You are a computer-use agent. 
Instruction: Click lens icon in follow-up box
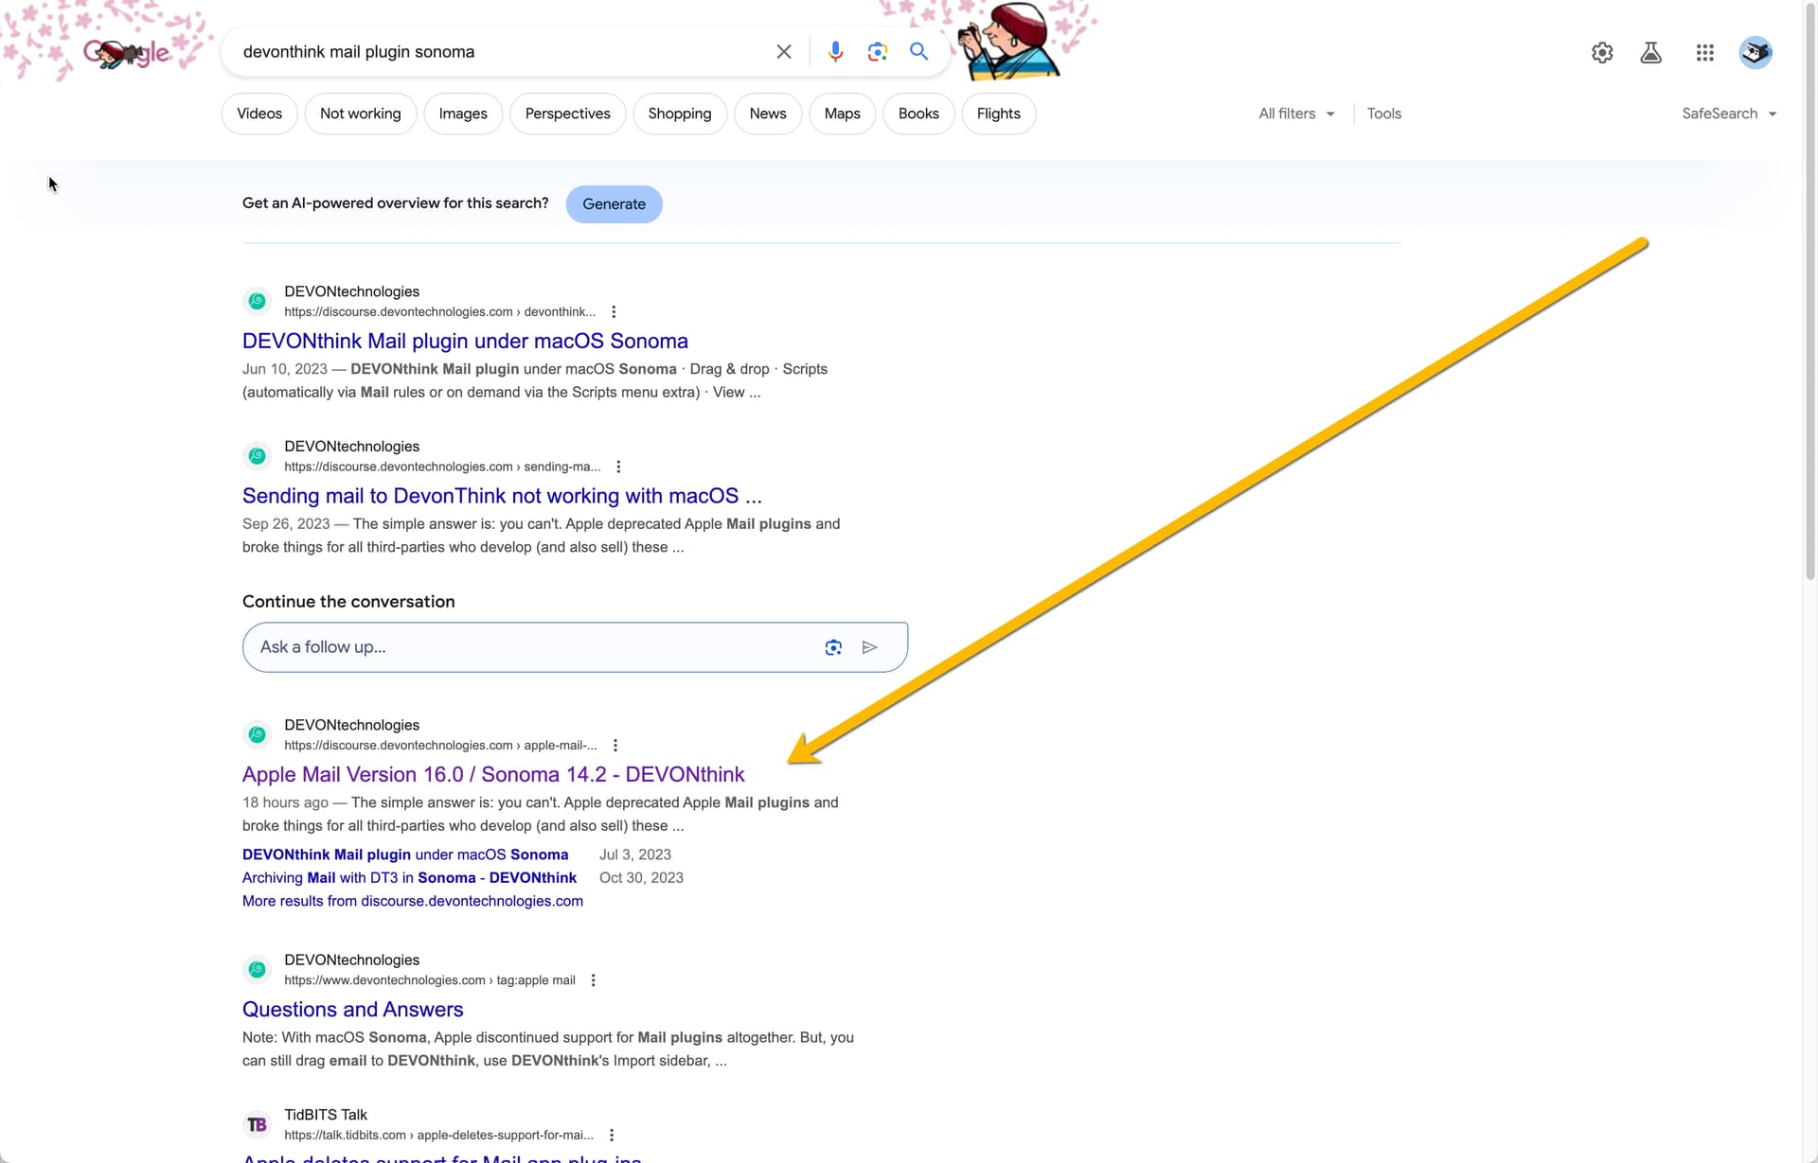[833, 647]
